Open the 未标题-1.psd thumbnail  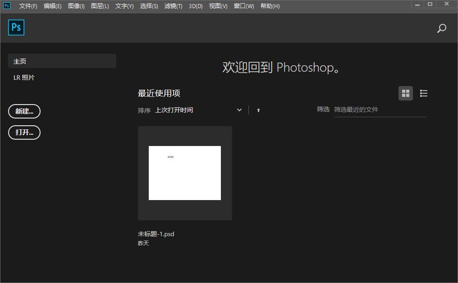click(x=185, y=173)
